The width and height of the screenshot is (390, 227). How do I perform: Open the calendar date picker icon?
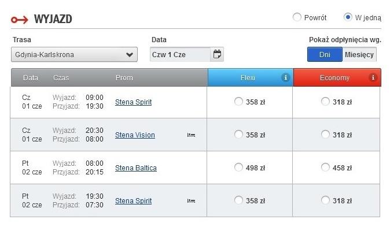(x=217, y=54)
